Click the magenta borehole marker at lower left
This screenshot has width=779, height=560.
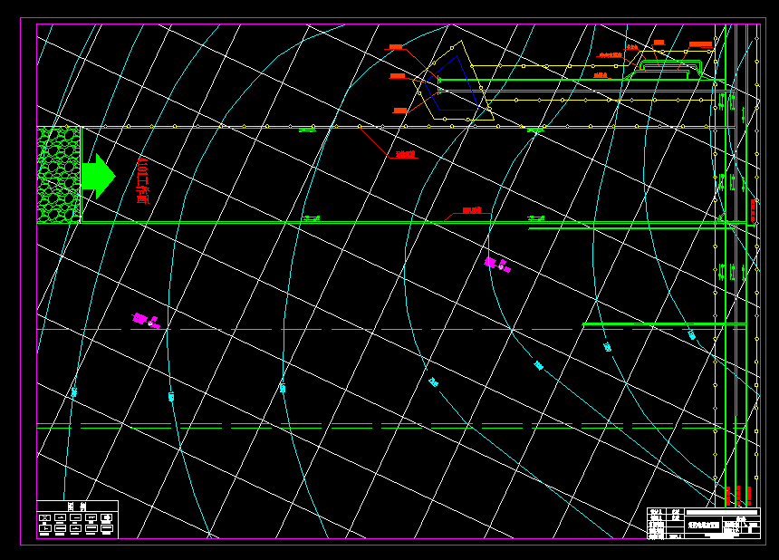(146, 321)
